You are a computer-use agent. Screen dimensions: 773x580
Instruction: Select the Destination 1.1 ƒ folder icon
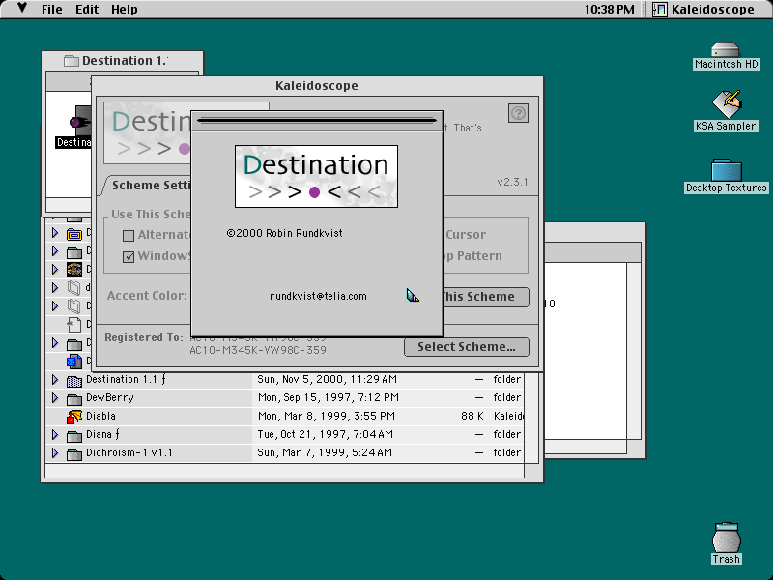click(x=74, y=380)
